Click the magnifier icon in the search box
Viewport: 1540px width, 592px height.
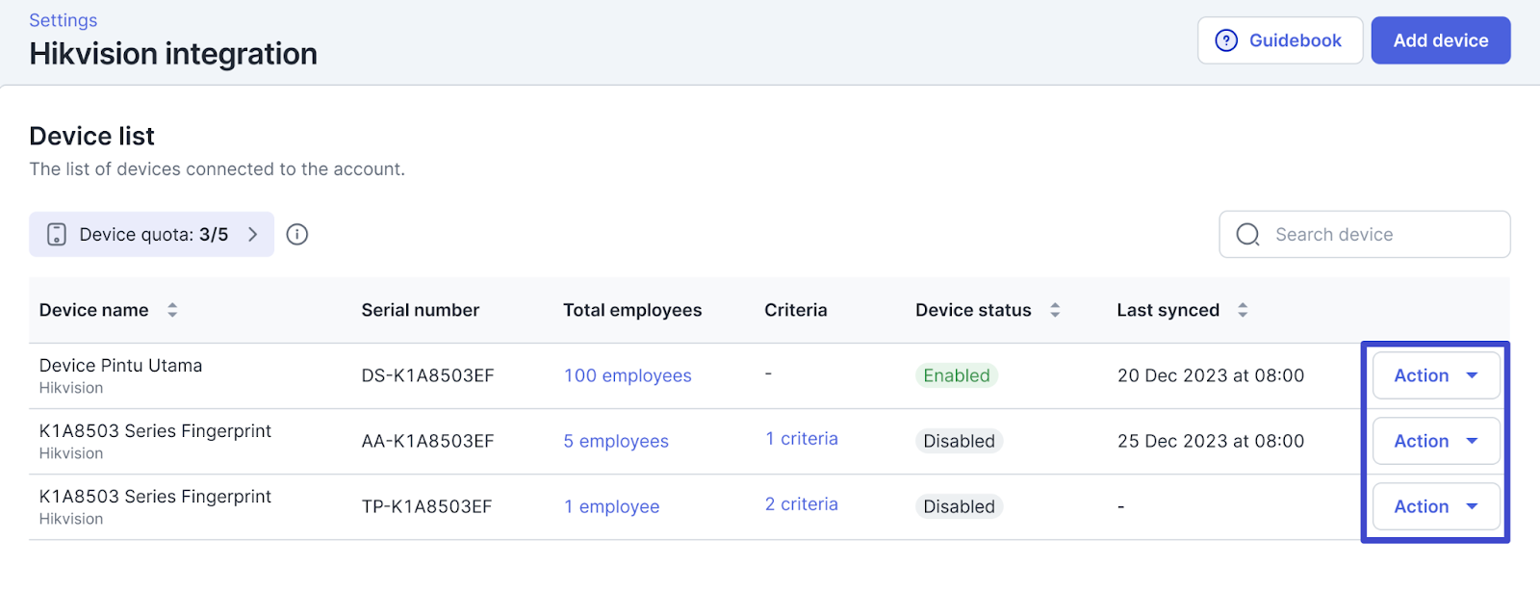pyautogui.click(x=1247, y=235)
